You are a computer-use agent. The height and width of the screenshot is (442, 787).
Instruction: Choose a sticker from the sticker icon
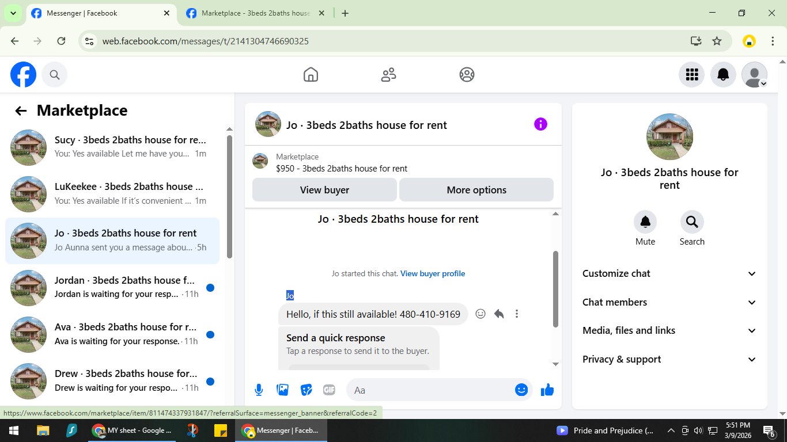pyautogui.click(x=306, y=390)
